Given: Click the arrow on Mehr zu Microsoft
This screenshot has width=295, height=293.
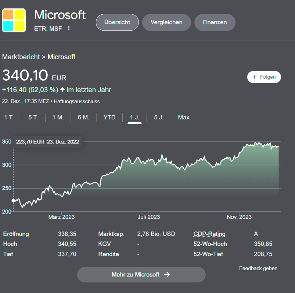Looking at the screenshot, I should (167, 275).
